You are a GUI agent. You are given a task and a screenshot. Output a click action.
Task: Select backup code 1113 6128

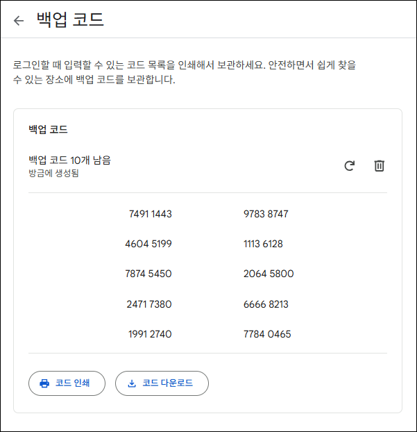coord(264,244)
